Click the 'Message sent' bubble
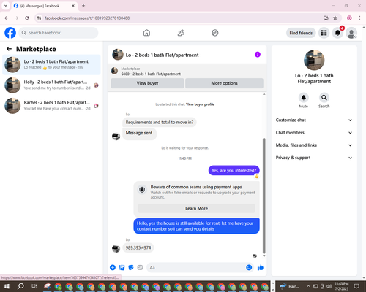The width and height of the screenshot is (366, 292). tap(139, 134)
